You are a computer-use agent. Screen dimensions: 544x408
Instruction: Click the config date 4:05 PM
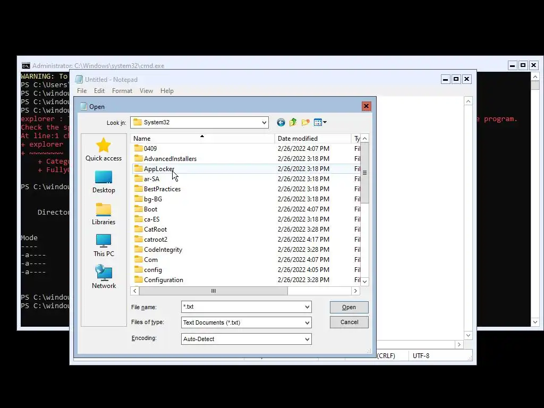[303, 269]
